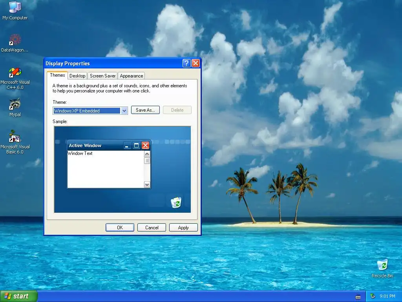Click the Save As... button
This screenshot has height=302, width=402.
click(x=145, y=110)
